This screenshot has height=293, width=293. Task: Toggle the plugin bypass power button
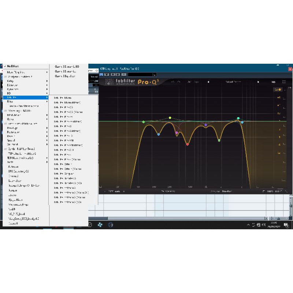pos(101,75)
